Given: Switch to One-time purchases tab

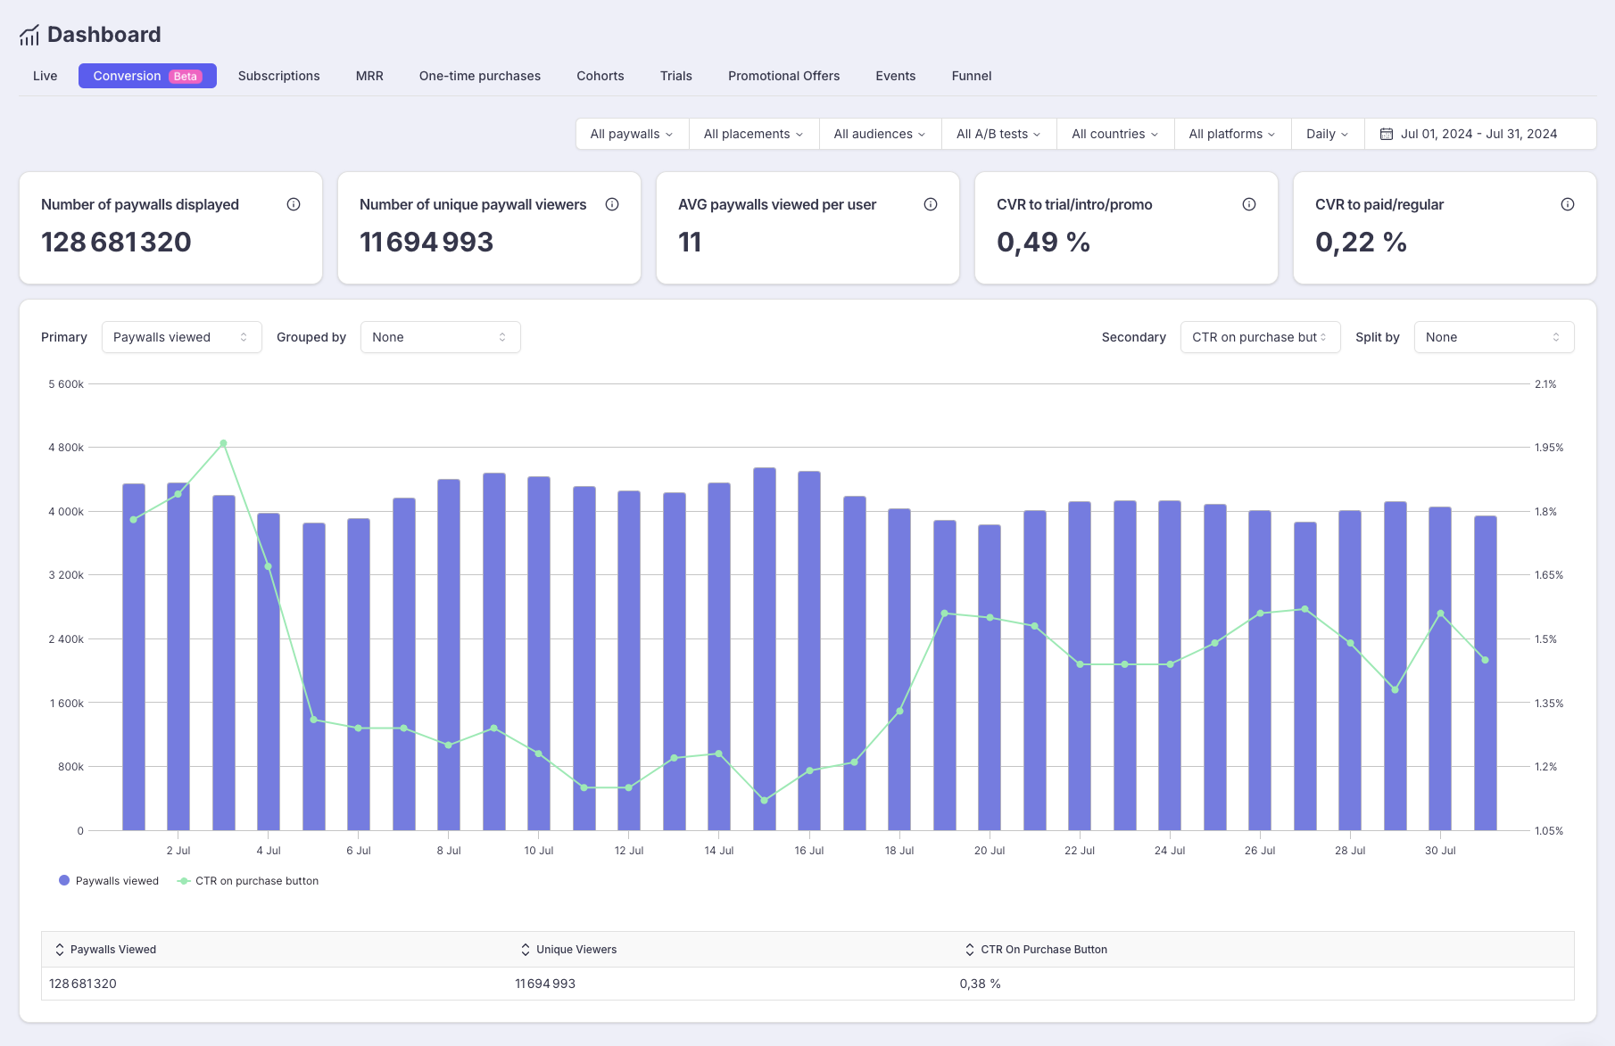Looking at the screenshot, I should tap(480, 76).
